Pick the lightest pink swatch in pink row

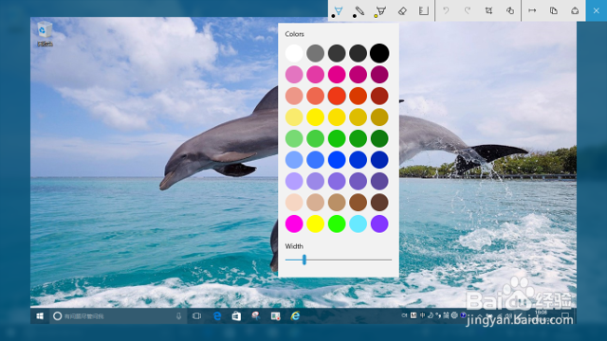(x=294, y=75)
